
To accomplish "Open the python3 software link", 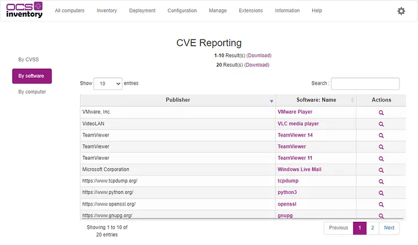I will (x=287, y=192).
